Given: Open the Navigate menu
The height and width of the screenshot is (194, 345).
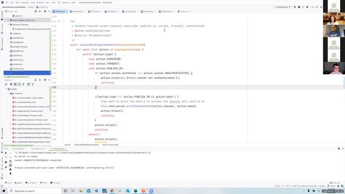Looking at the screenshot, I should pyautogui.click(x=25, y=2).
